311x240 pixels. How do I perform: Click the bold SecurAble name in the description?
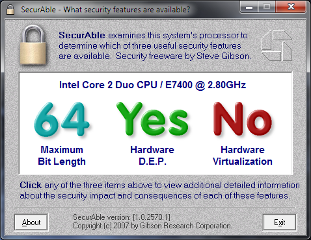click(x=82, y=35)
